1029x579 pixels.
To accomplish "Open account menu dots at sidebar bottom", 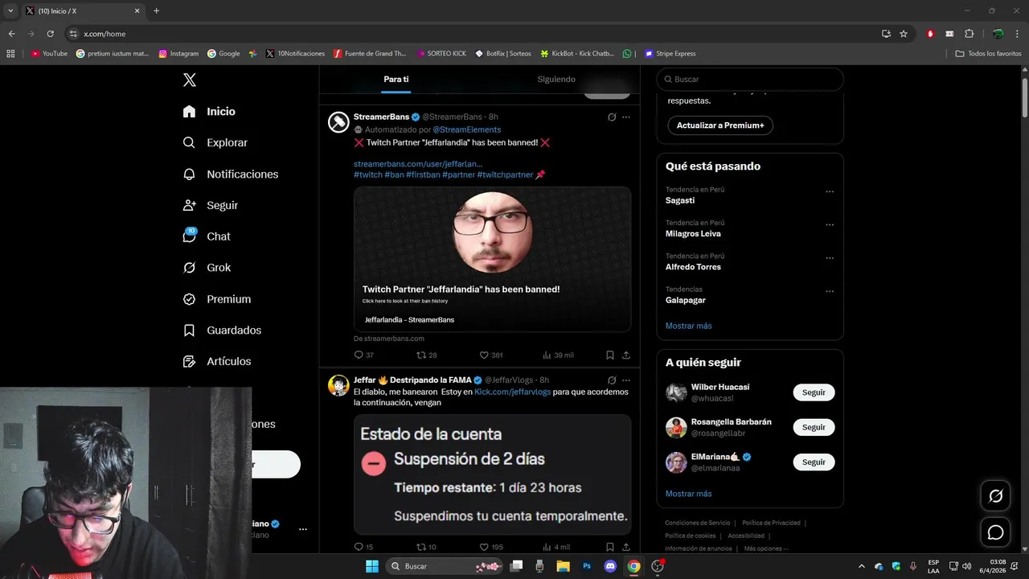I will click(303, 529).
